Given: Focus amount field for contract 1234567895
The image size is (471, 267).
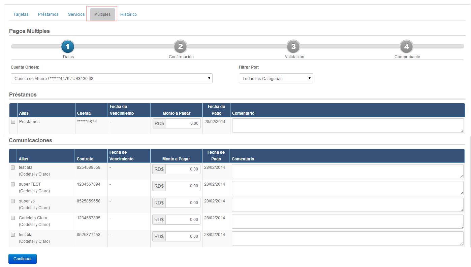Looking at the screenshot, I should coord(183,220).
